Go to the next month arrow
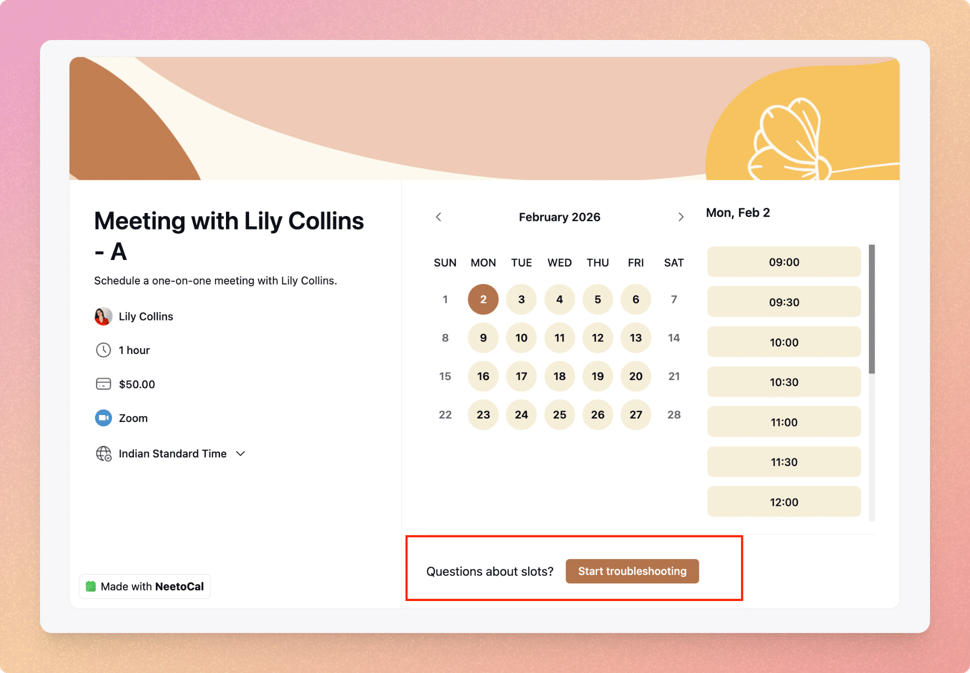 point(680,217)
